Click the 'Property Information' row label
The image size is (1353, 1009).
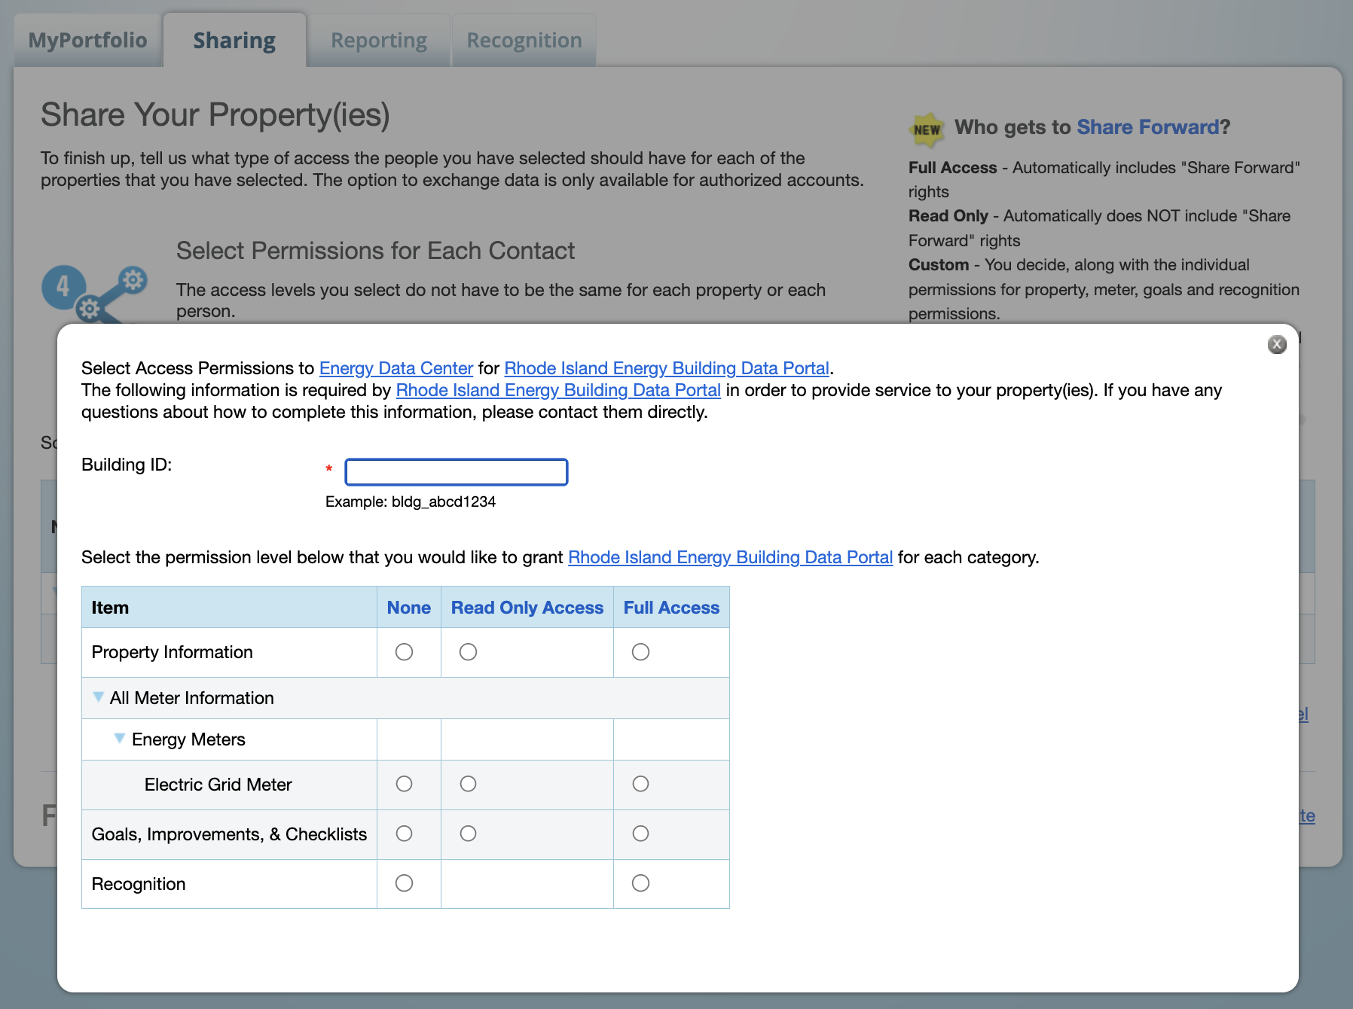pos(173,652)
